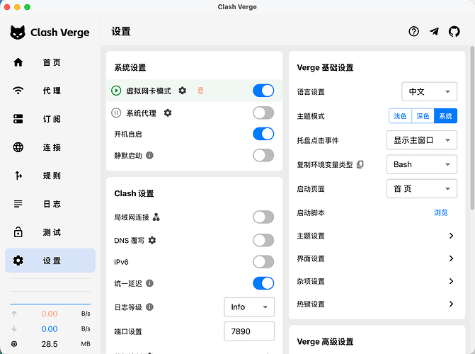This screenshot has height=354, width=475.
Task: Open the 日志等级 Info dropdown
Action: [249, 307]
